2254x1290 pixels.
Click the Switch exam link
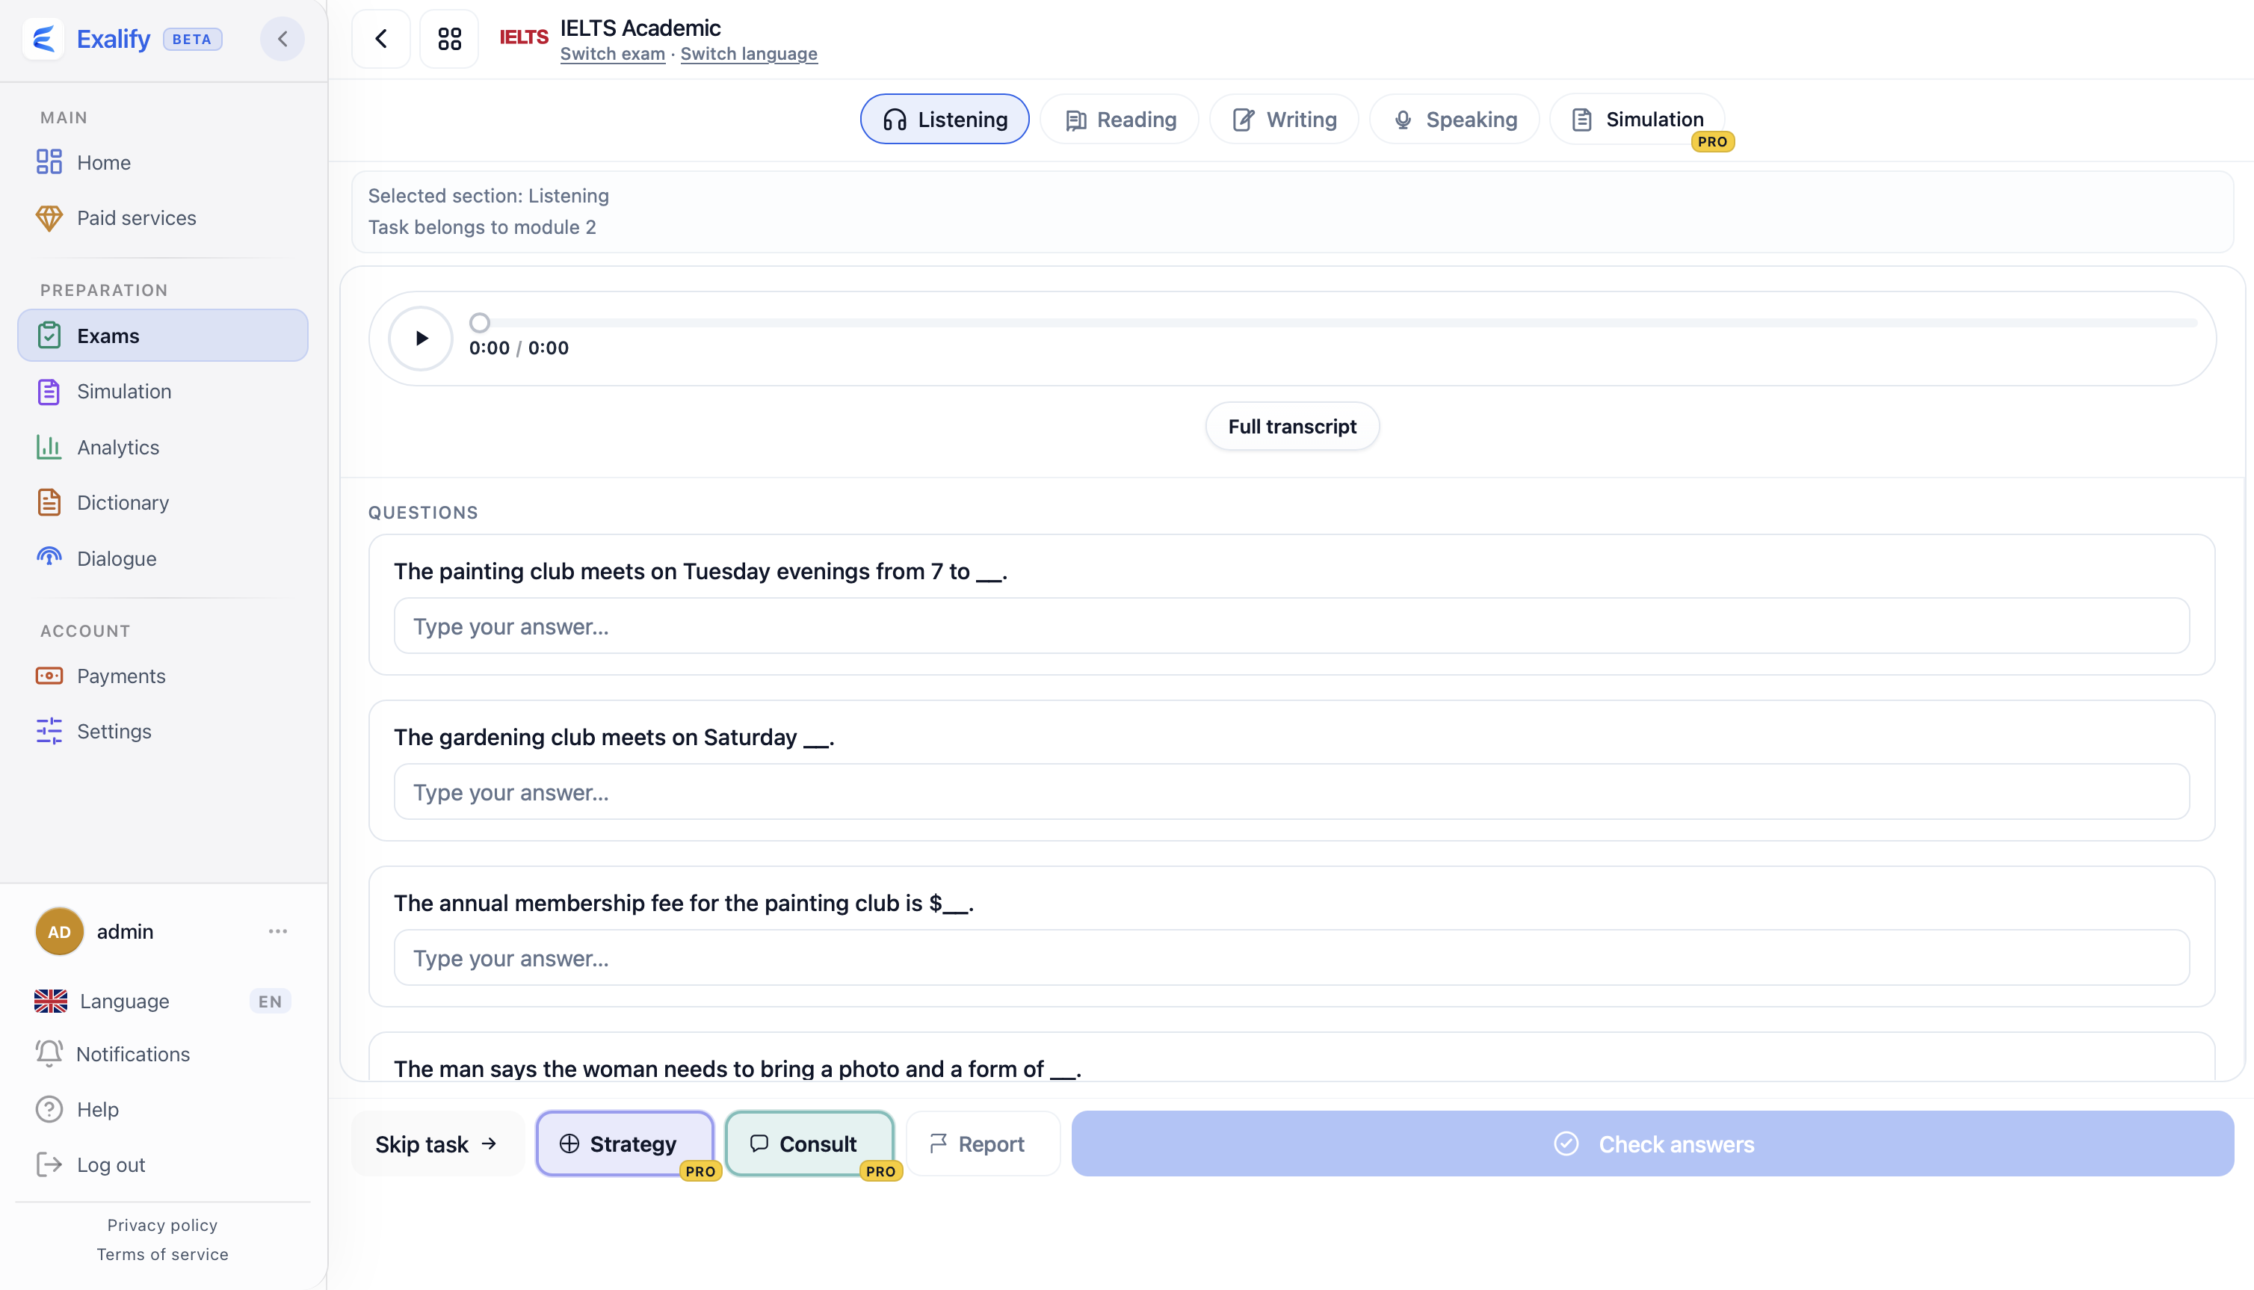(x=612, y=54)
